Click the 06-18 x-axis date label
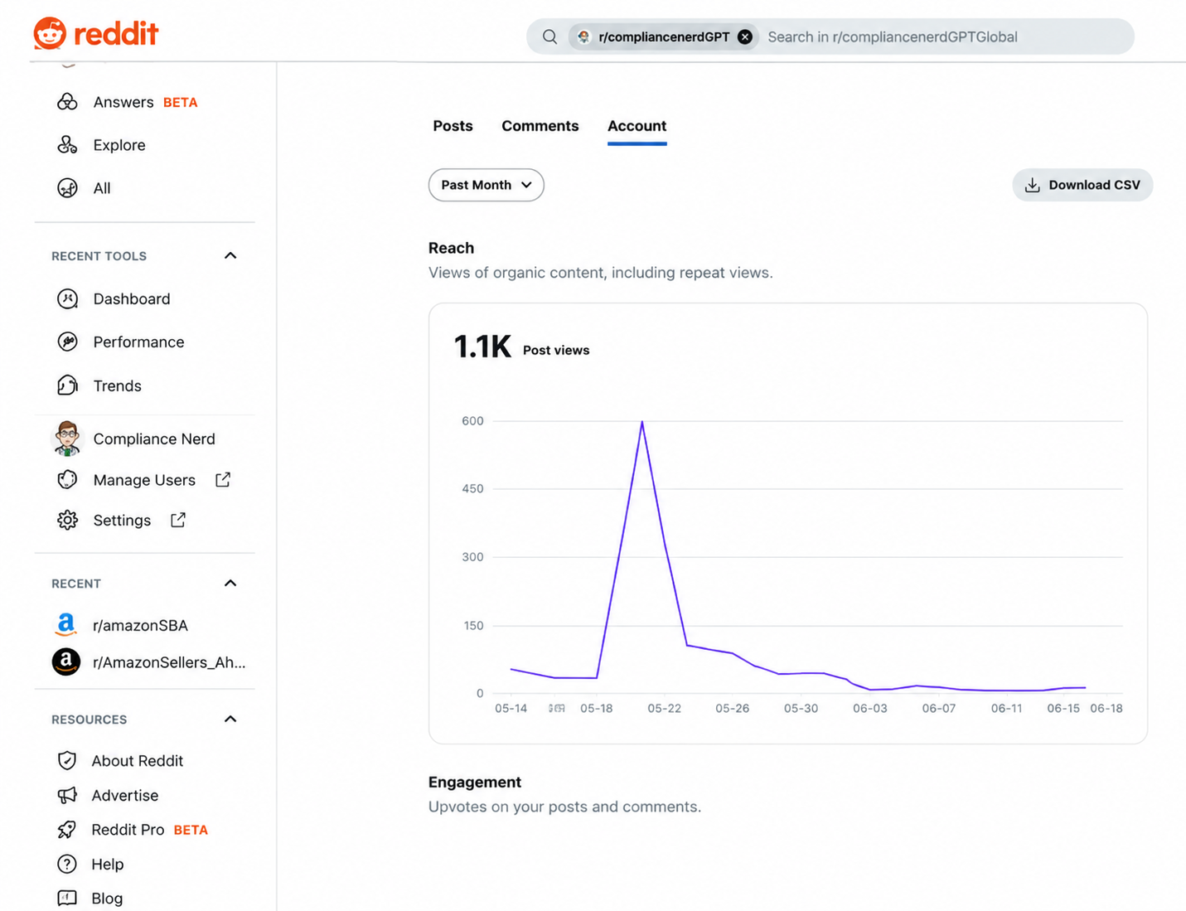Viewport: 1186px width, 911px height. (1106, 708)
